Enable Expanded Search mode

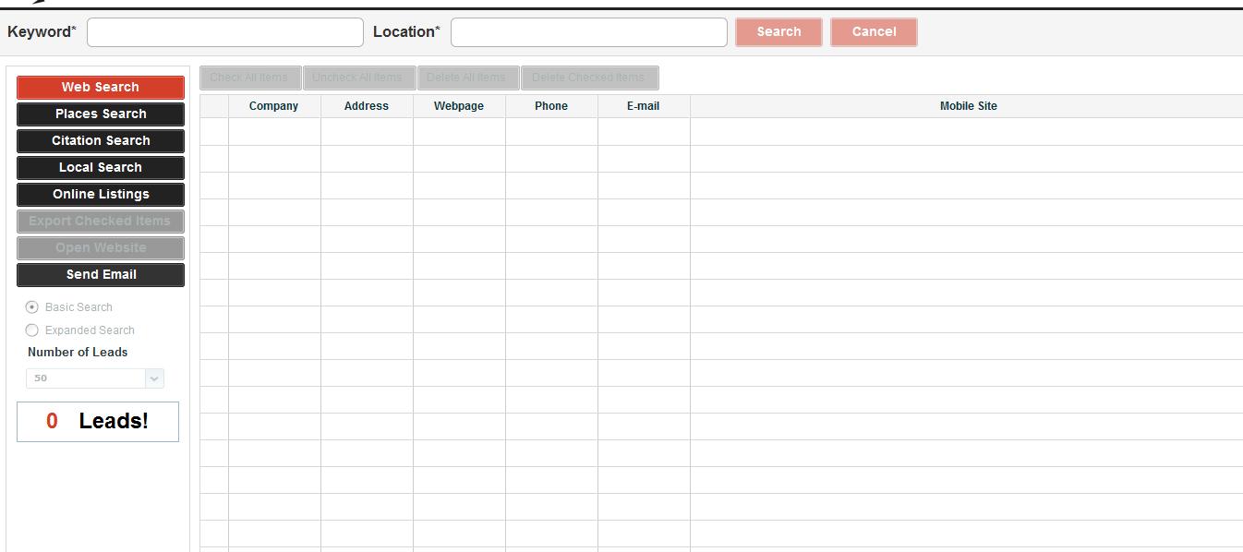[x=31, y=330]
